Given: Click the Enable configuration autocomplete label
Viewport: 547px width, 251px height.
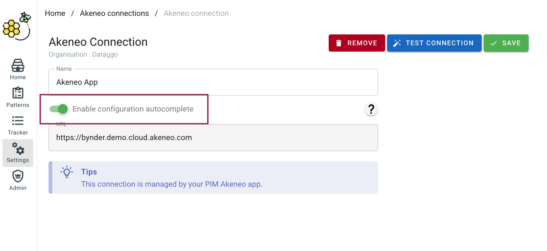Looking at the screenshot, I should tap(133, 109).
